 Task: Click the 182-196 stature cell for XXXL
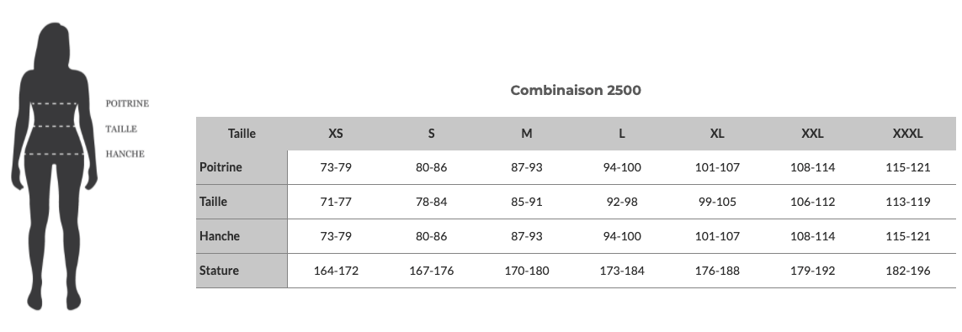907,270
